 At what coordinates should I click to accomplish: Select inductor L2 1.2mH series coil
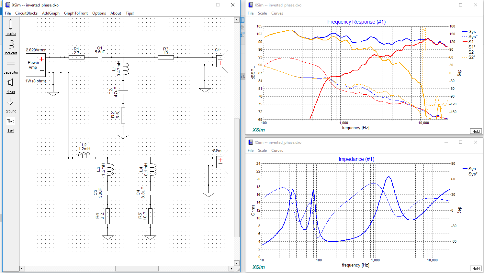84,155
